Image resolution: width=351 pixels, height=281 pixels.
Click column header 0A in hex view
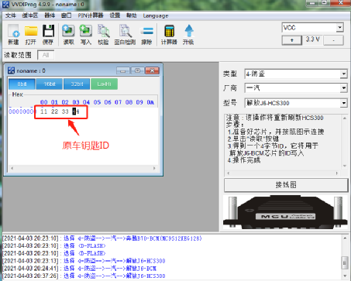[x=150, y=102]
